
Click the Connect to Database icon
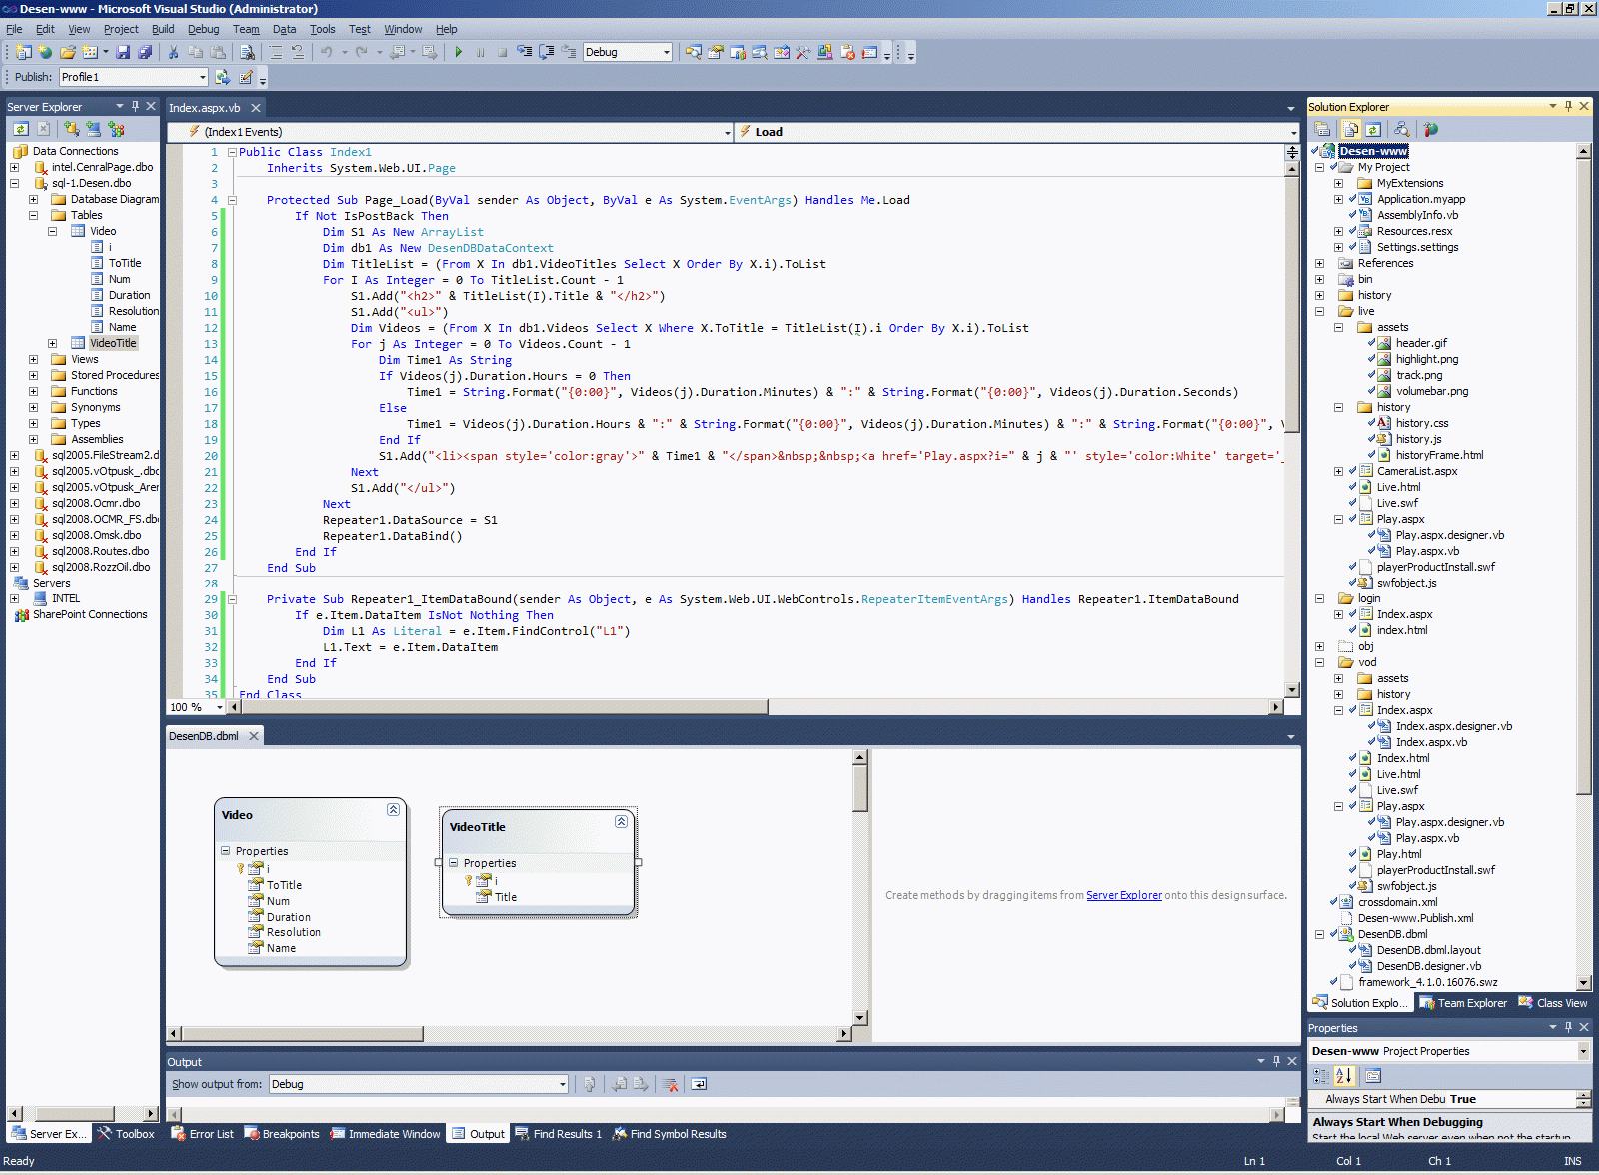[72, 129]
